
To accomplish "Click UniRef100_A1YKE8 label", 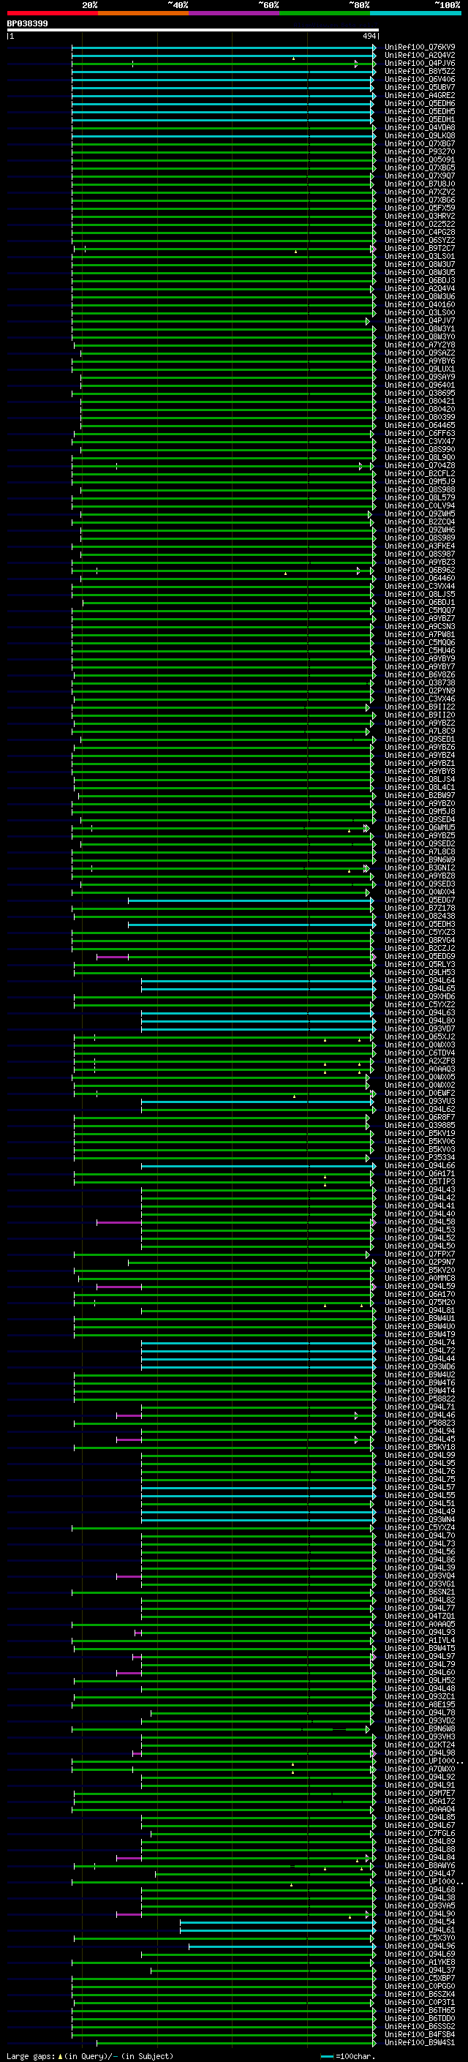I will point(420,1962).
